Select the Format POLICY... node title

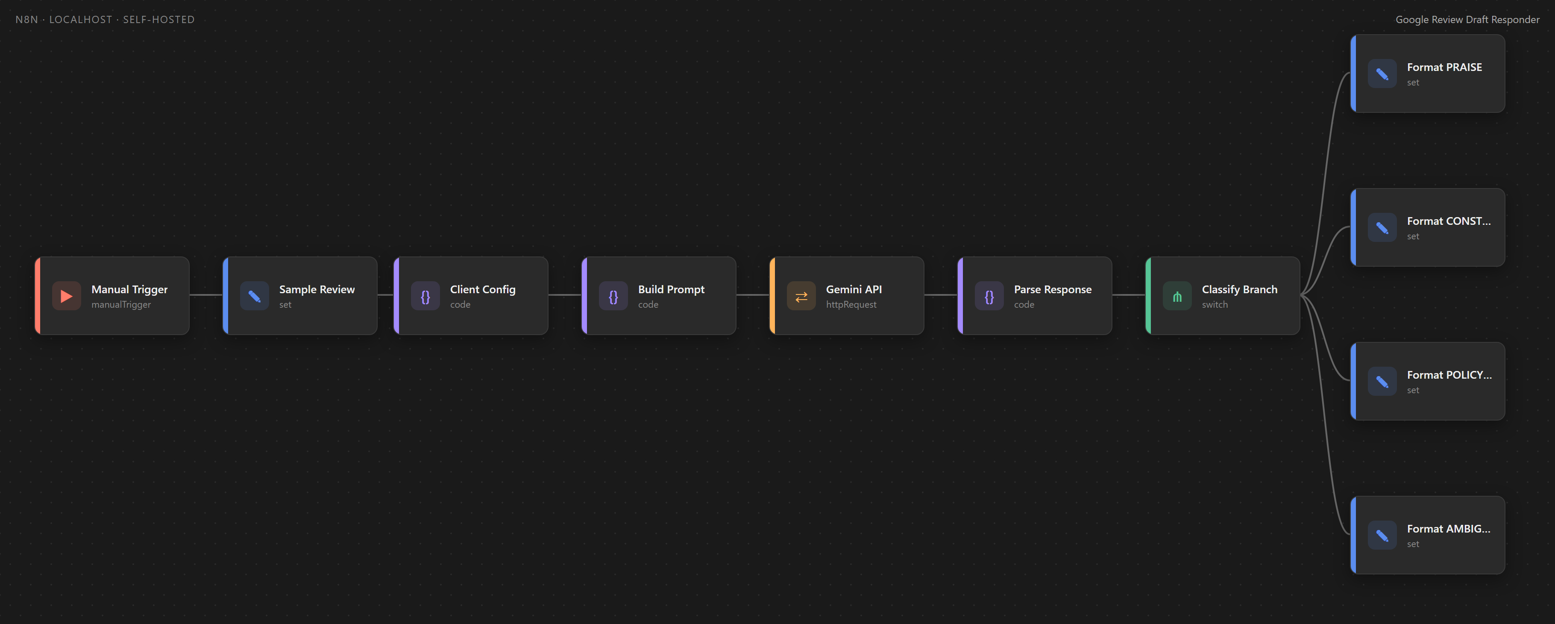[x=1449, y=374]
